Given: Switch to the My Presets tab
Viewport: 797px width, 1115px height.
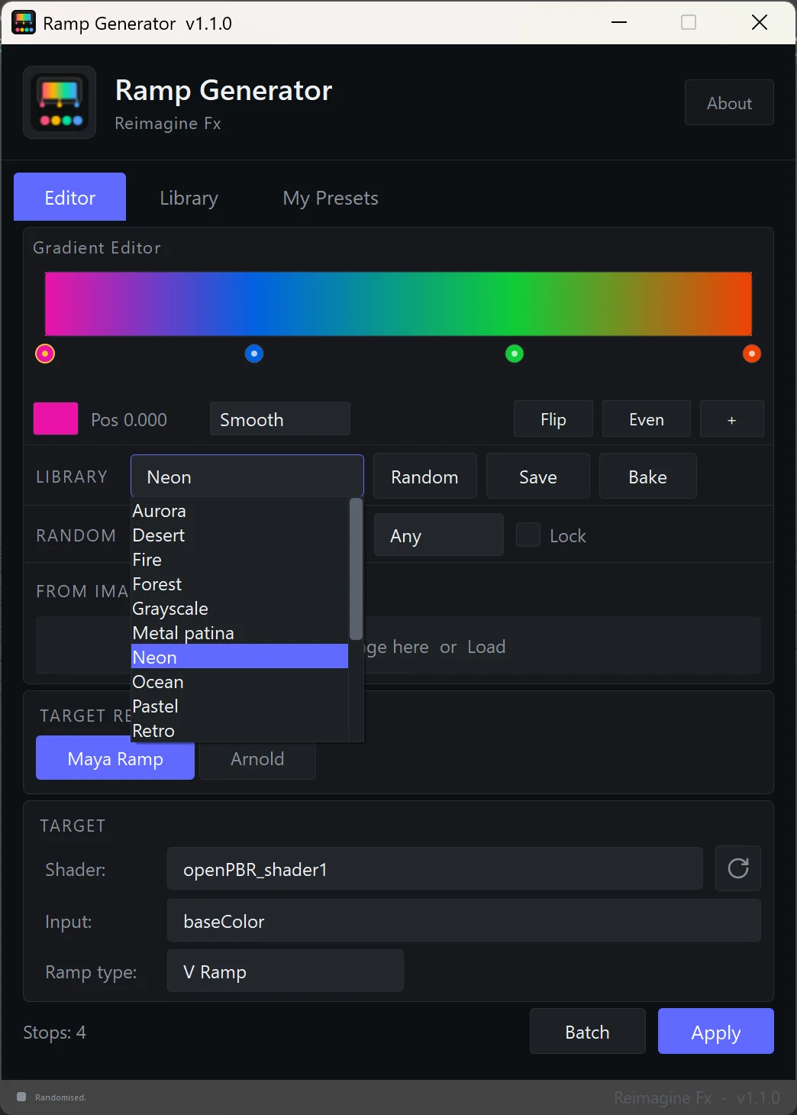Looking at the screenshot, I should [x=331, y=198].
